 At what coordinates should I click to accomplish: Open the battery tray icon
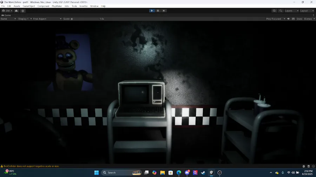pos(298,172)
